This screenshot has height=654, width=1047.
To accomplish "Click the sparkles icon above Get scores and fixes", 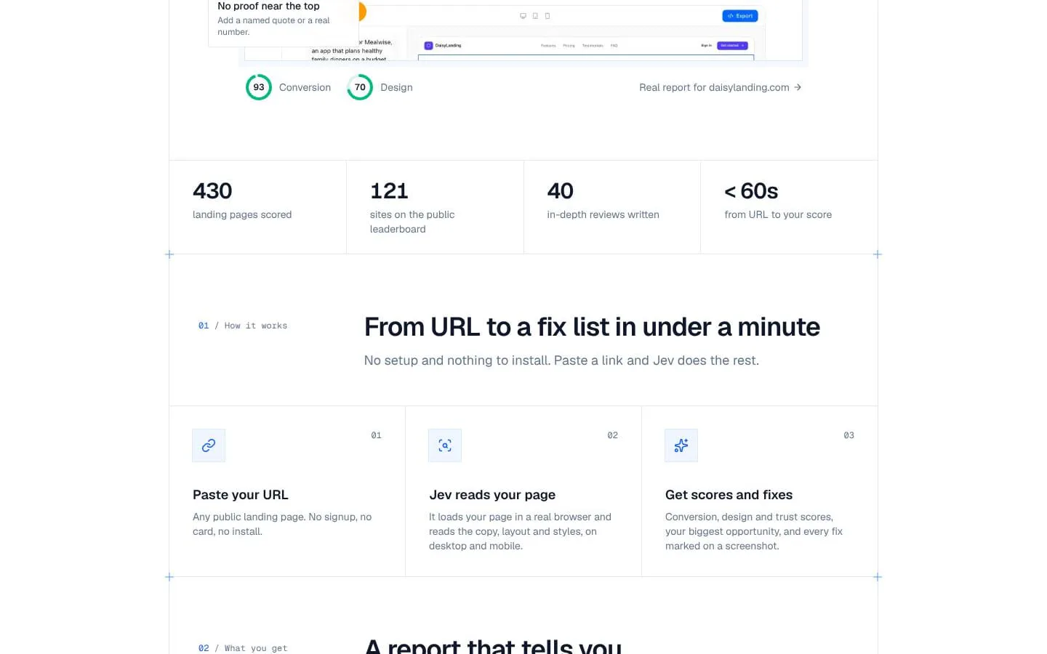I will click(681, 445).
